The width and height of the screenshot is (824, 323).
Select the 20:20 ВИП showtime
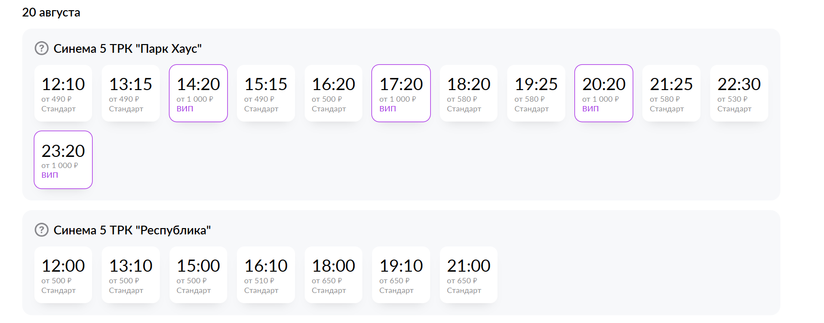[x=604, y=93]
